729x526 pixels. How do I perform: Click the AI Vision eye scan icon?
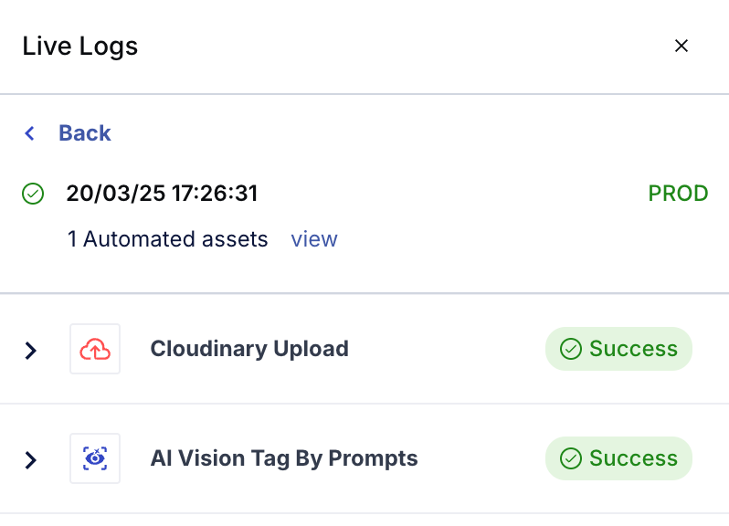(x=95, y=458)
